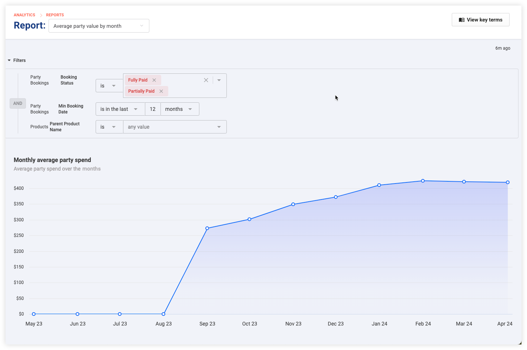Toggle the AND filter operator
The width and height of the screenshot is (527, 350).
pos(18,103)
